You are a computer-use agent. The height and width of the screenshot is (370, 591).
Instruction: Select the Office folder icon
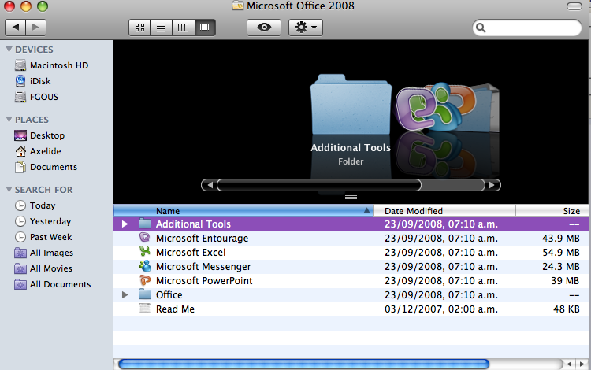tap(145, 294)
